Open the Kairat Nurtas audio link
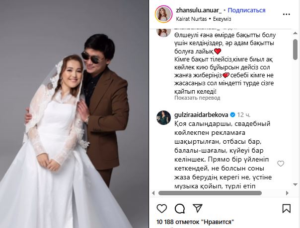The image size is (300, 228). click(191, 19)
